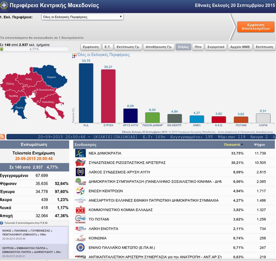This screenshot has width=276, height=261.
Task: Click the SYRIZA party flag logo
Action: 80,163
